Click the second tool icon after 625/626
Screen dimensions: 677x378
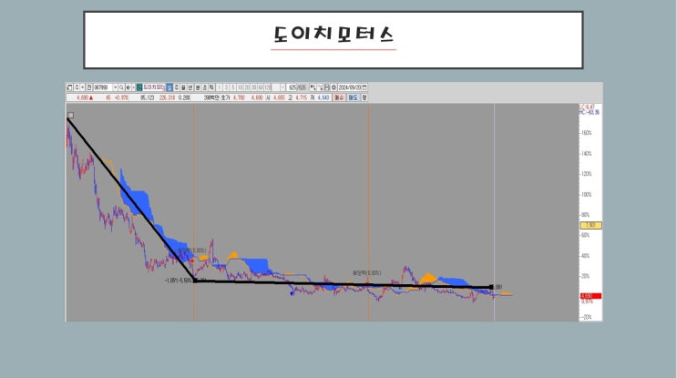point(320,87)
